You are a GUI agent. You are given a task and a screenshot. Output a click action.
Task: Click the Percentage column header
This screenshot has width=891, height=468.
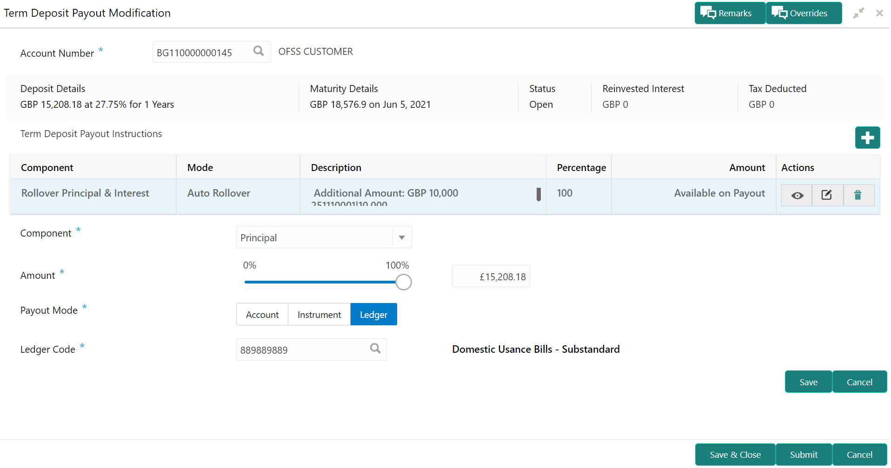581,168
